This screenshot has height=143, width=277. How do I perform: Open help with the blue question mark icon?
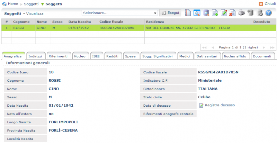[x=268, y=13]
